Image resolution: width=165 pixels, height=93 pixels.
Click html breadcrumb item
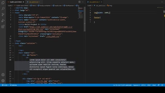coord(33,5)
